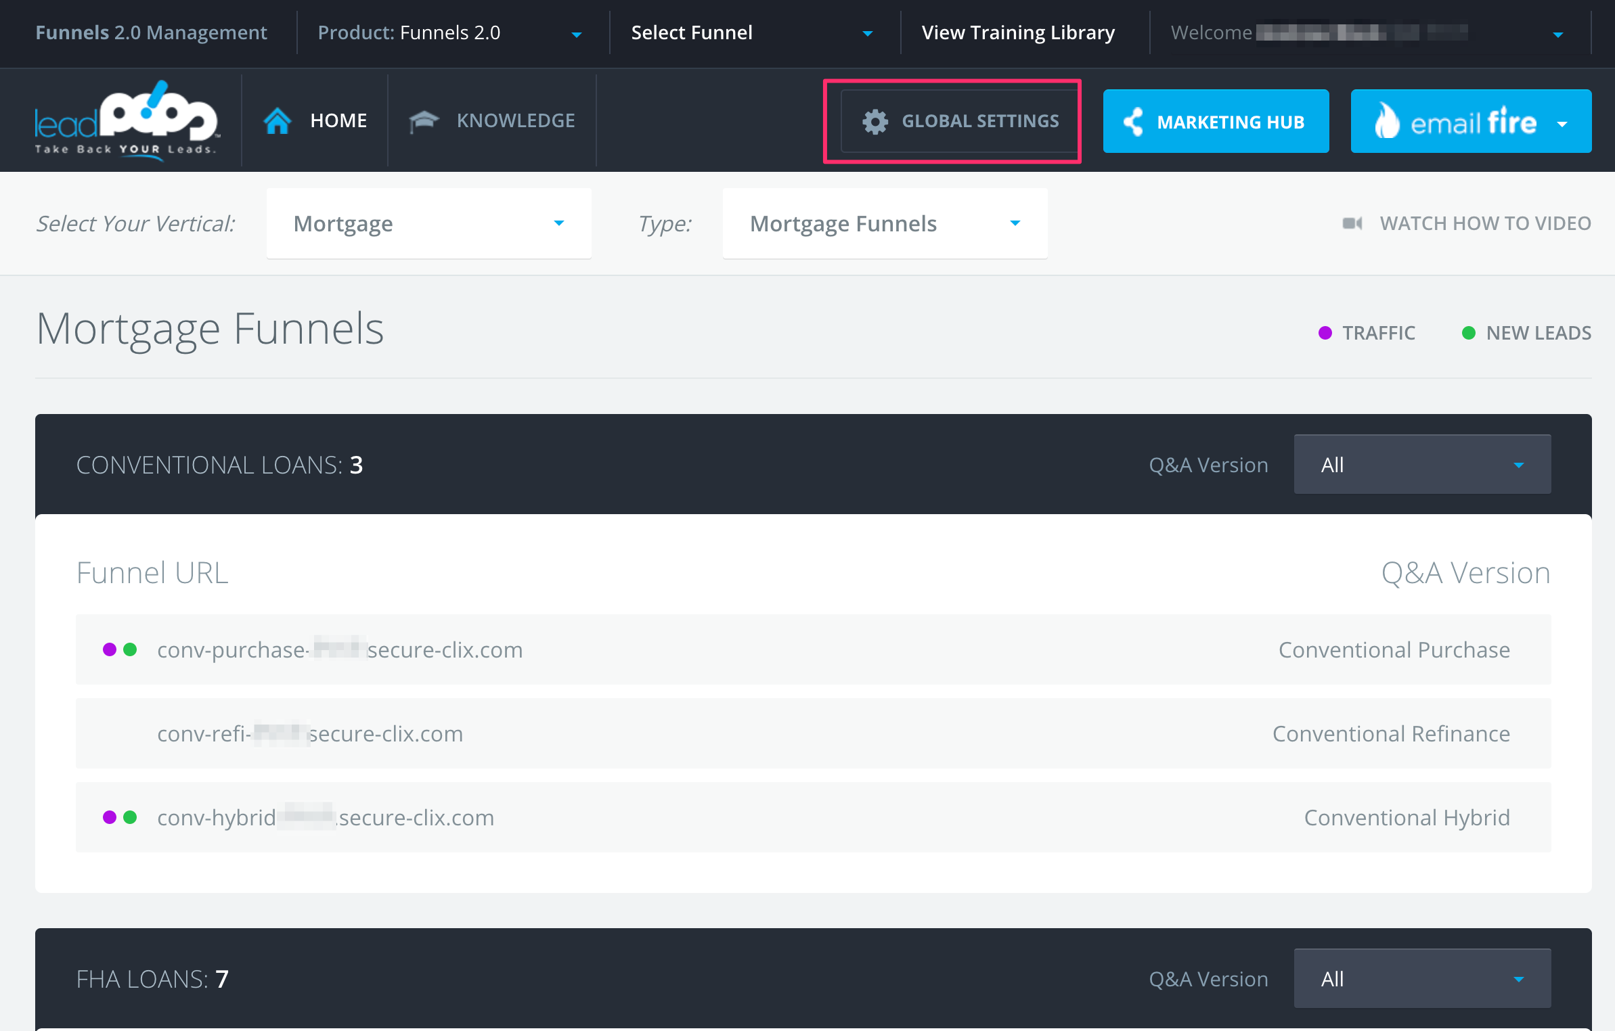Click the FHA LOANS: 7 header
1615x1031 pixels.
tap(152, 979)
